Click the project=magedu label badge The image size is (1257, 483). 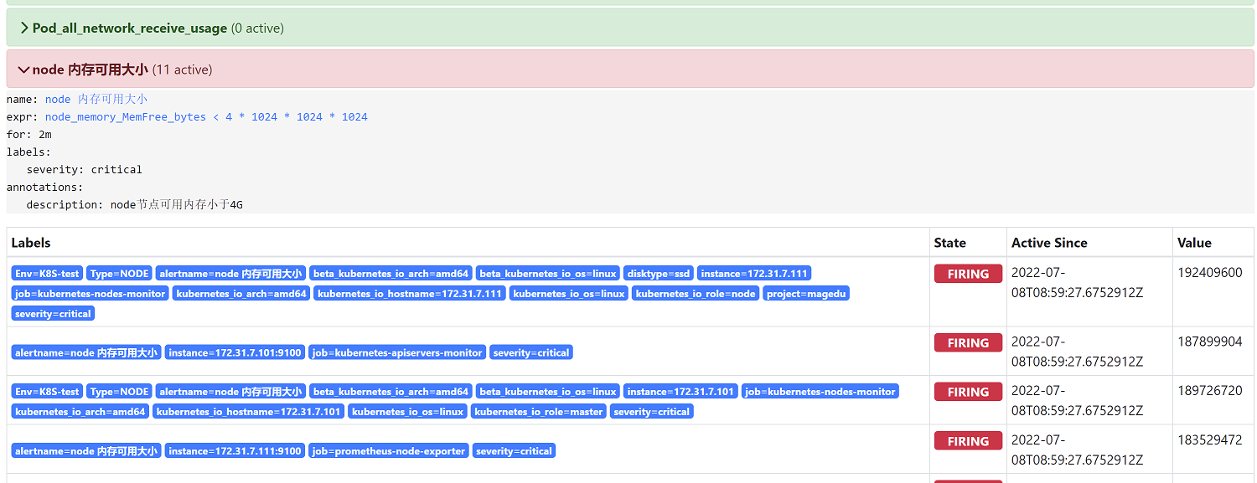pos(806,294)
